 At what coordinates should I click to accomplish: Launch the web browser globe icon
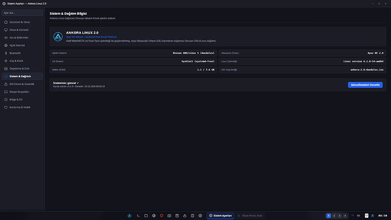[x=154, y=216]
